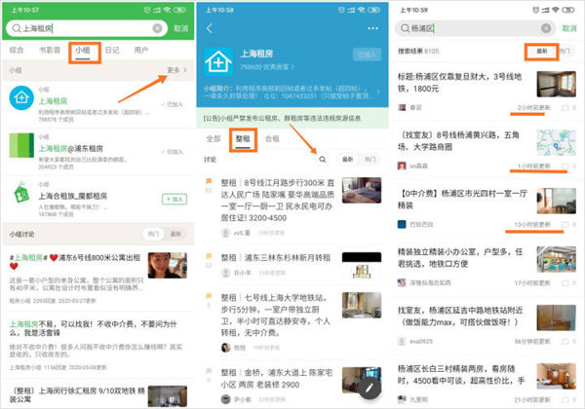This screenshot has height=409, width=585.
Task: Tap the floating pencil compose button
Action: 369,389
